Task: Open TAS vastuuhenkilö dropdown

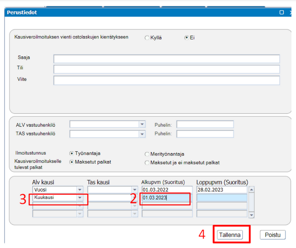Action: 142,134
